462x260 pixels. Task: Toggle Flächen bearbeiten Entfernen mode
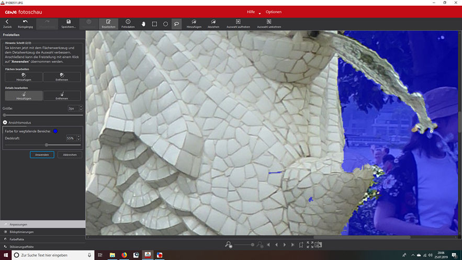[x=62, y=77]
